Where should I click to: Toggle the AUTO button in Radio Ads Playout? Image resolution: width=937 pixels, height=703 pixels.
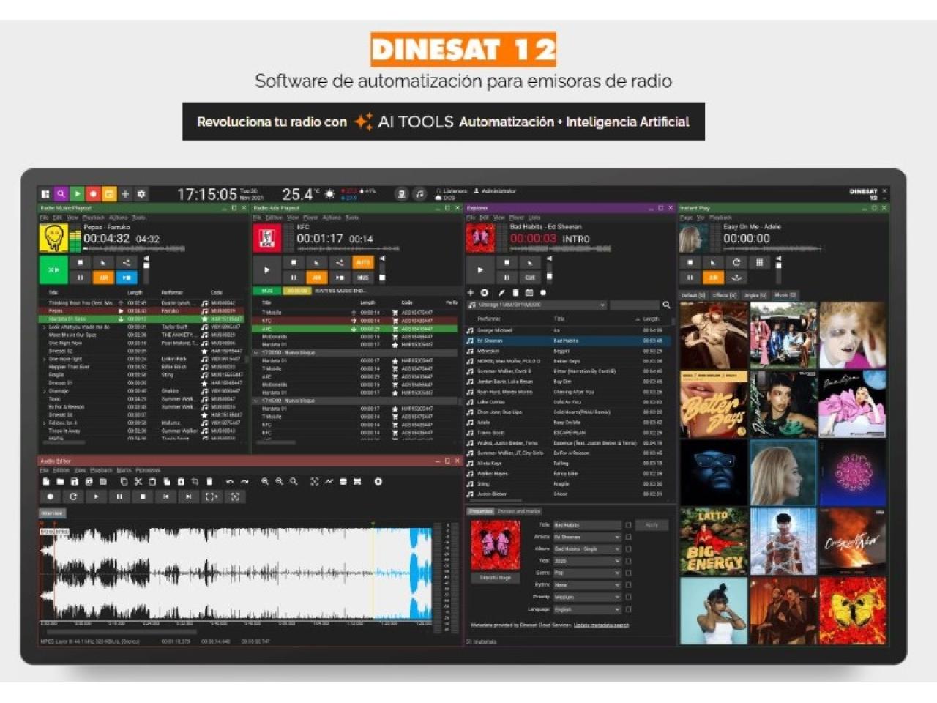point(362,262)
